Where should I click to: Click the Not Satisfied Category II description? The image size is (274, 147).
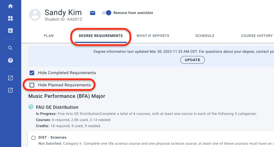(156, 143)
